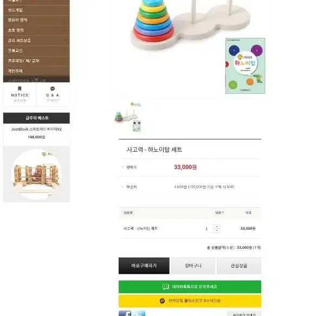The image size is (316, 316).
Task: Click the quantity input field
Action: (208, 229)
